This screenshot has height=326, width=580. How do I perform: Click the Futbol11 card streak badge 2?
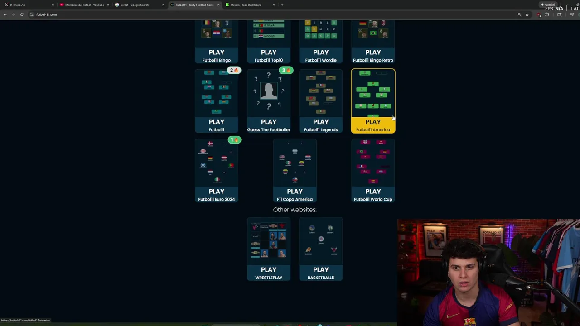234,70
